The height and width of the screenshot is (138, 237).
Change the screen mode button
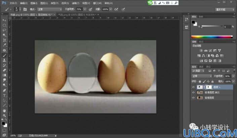point(4,135)
